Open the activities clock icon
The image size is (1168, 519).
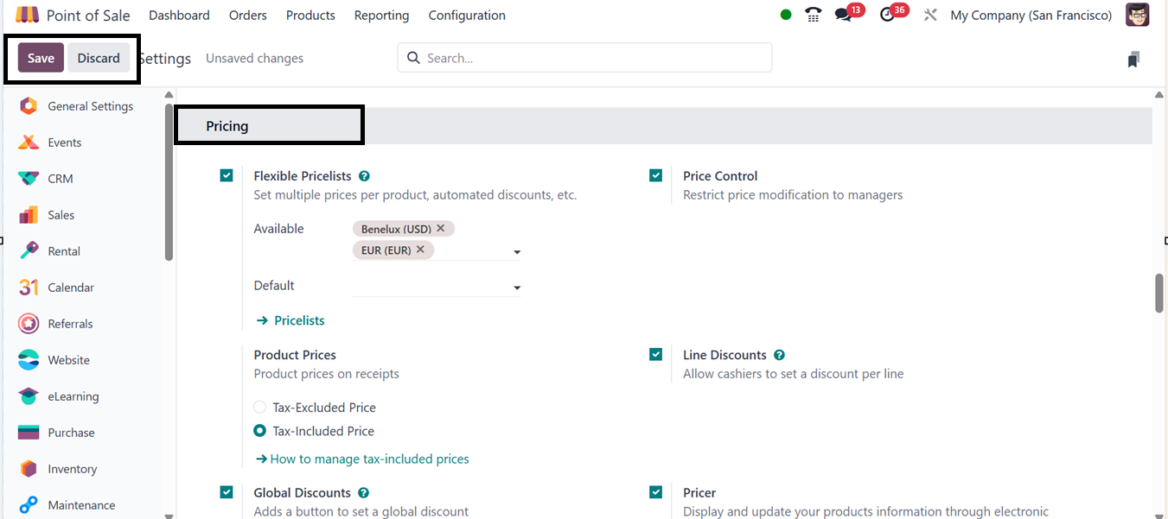click(x=887, y=15)
